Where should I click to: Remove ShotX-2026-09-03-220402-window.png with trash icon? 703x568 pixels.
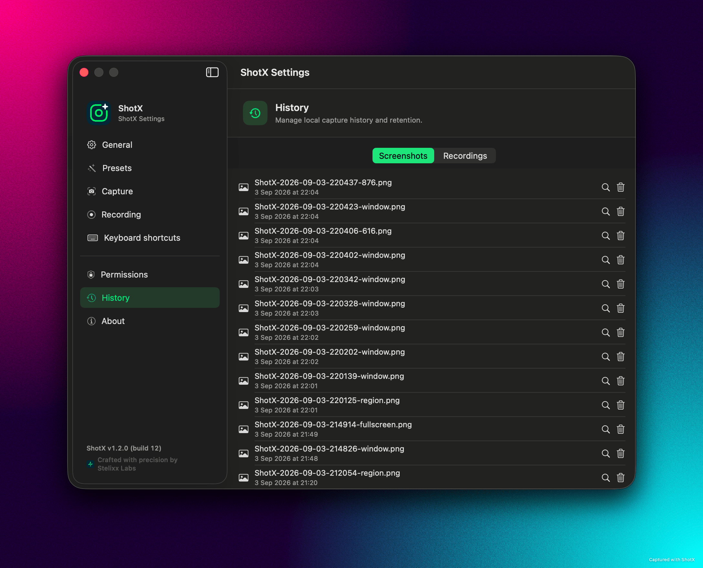[x=620, y=260]
